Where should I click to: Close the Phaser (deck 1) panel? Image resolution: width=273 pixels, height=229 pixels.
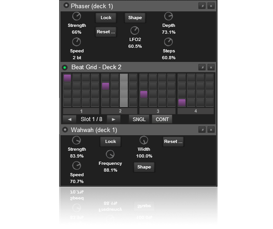pyautogui.click(x=211, y=6)
